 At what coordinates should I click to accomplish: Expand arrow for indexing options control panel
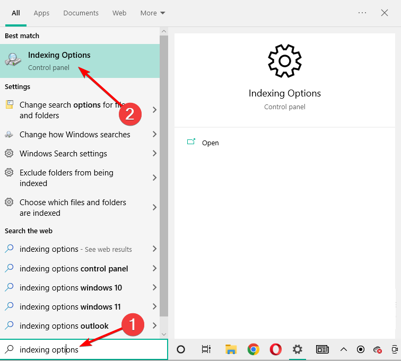154,268
